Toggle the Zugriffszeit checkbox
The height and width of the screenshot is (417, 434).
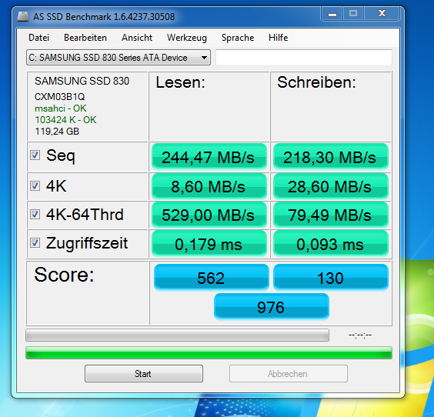[x=35, y=243]
